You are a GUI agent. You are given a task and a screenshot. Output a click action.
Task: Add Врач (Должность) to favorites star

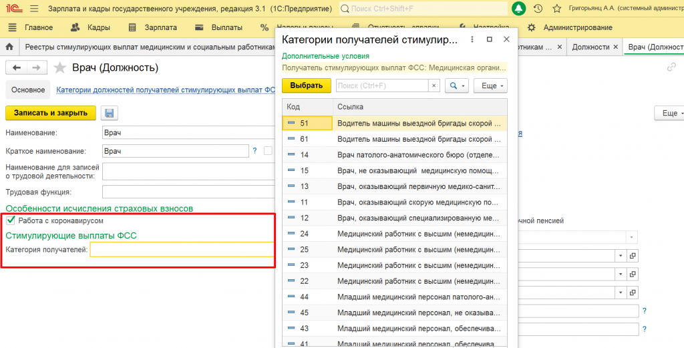61,68
